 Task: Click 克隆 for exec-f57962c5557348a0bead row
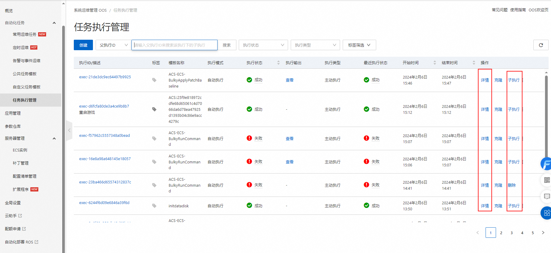click(498, 139)
